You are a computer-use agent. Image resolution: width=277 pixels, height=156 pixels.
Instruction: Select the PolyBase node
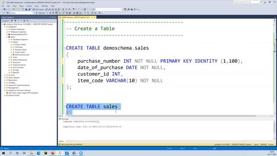[12, 83]
